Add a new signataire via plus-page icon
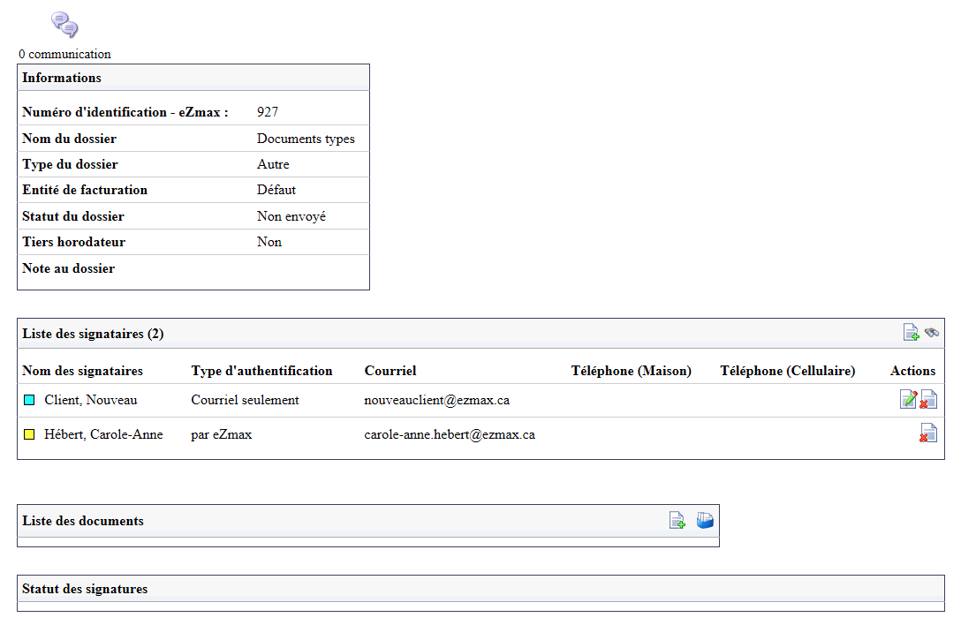The width and height of the screenshot is (961, 625). 911,332
